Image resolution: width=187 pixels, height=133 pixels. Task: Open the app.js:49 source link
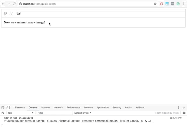tap(176, 118)
